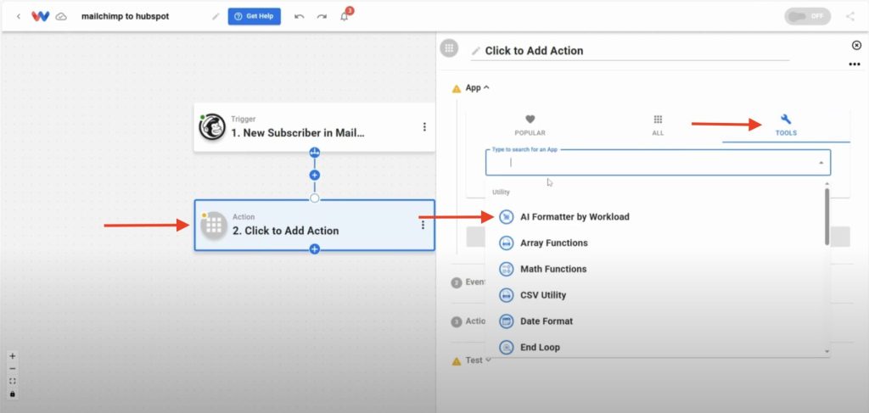Focus the app search field
869x413 pixels.
click(658, 163)
